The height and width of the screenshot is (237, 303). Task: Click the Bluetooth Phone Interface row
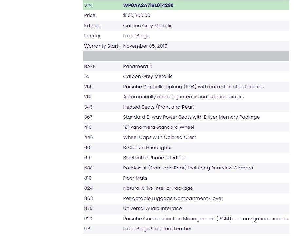tap(186, 158)
